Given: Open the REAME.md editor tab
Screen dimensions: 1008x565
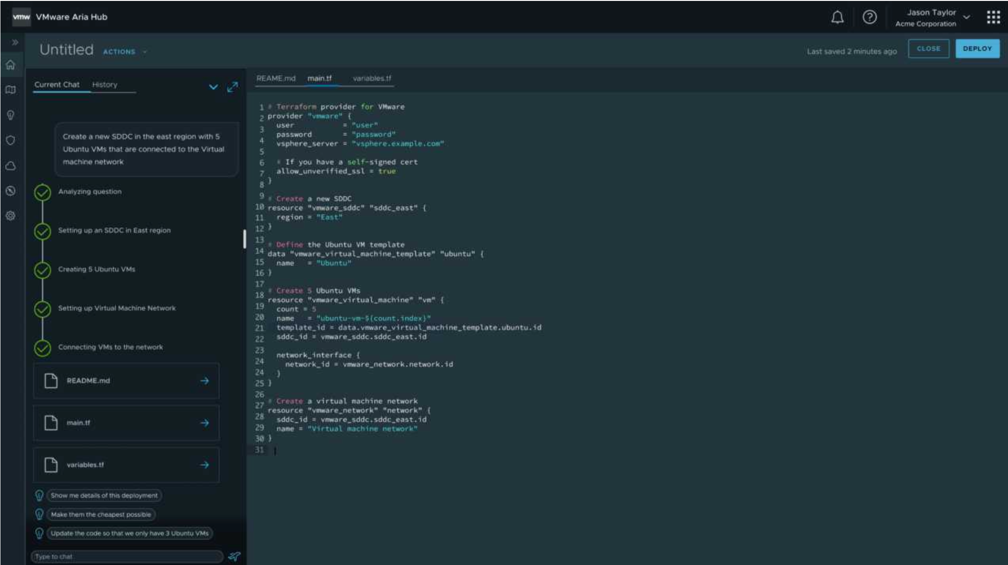Looking at the screenshot, I should click(276, 78).
